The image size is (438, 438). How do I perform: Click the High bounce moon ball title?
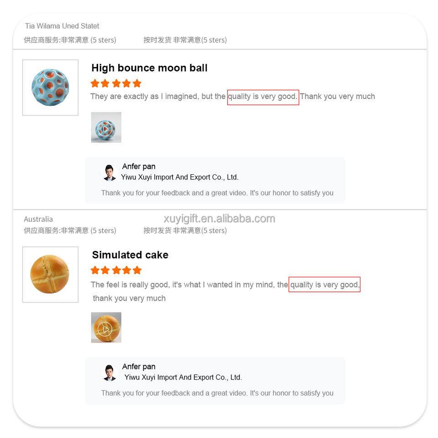coord(149,68)
